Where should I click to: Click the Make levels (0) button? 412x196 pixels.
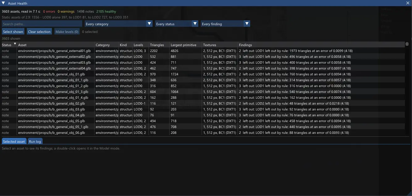[67, 32]
